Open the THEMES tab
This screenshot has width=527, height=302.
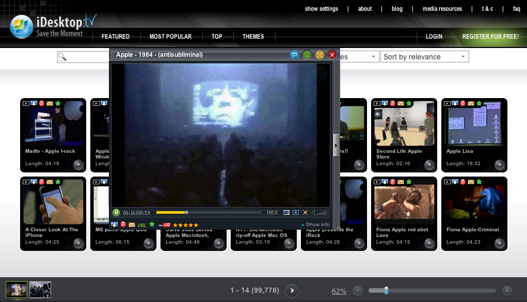(x=253, y=36)
